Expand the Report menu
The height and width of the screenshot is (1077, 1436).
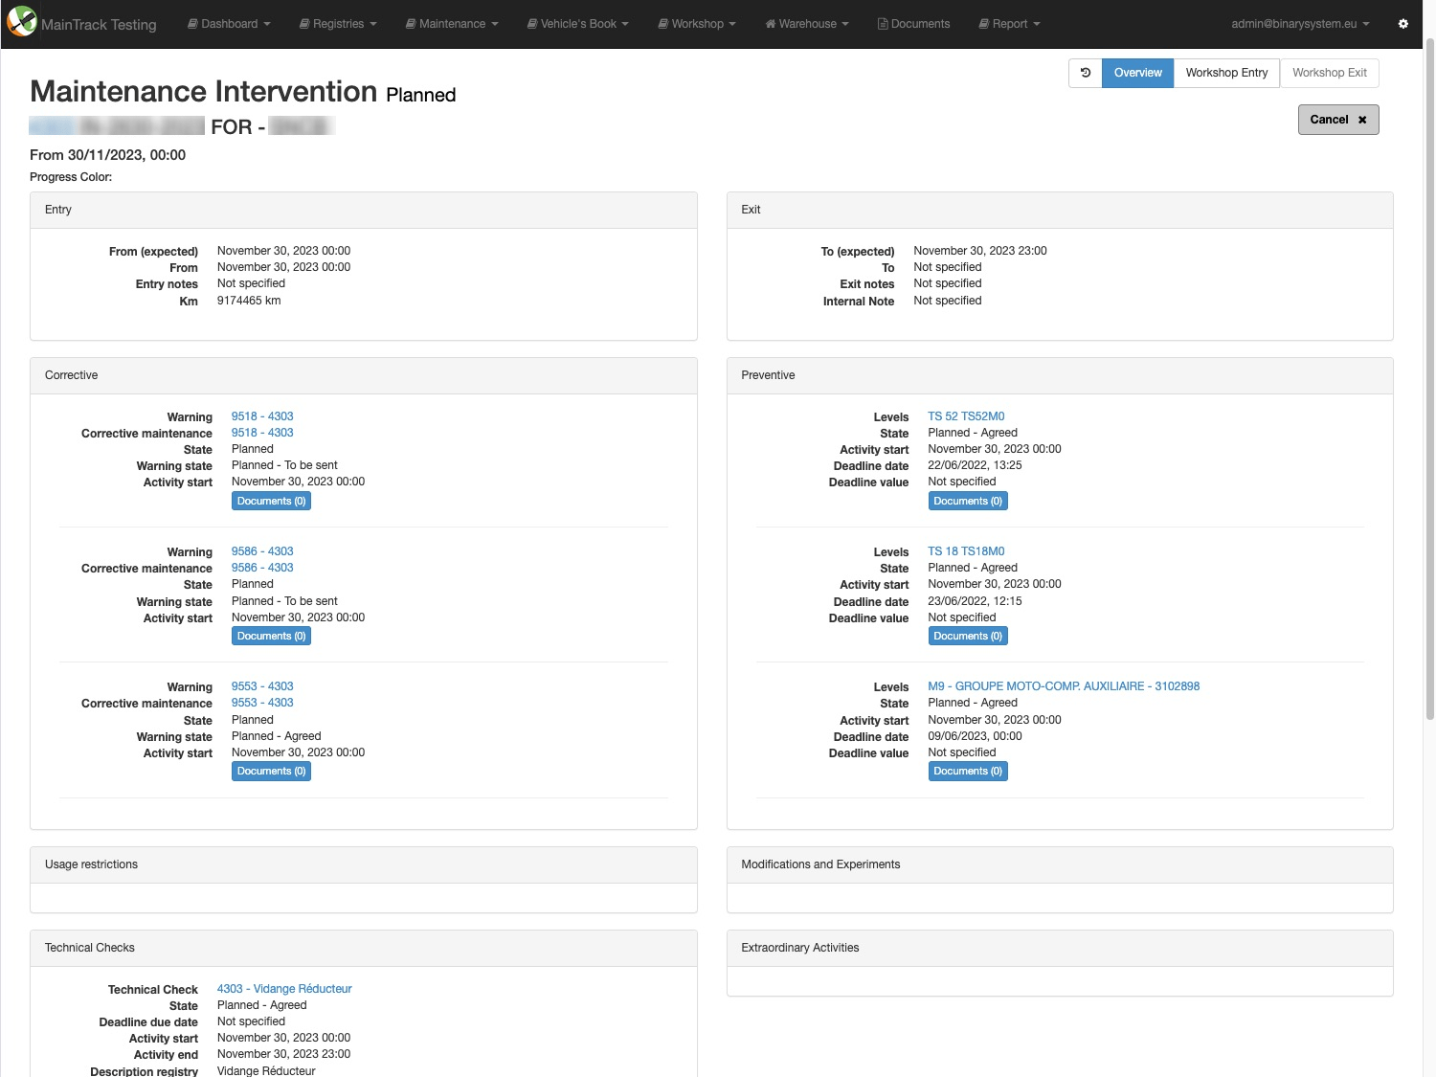(1009, 24)
